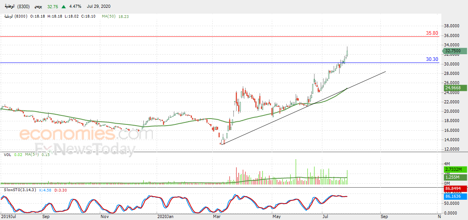Viewport: 468px width, 220px height.
Task: Click the 28.0000 price axis label
Action: tap(452, 73)
